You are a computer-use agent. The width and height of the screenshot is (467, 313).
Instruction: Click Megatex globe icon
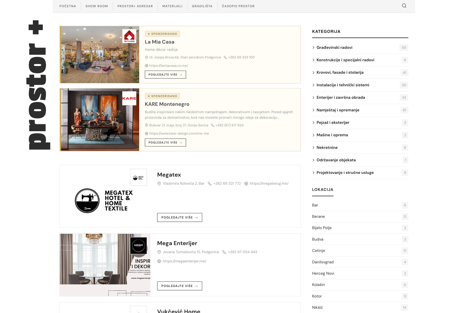(246, 183)
